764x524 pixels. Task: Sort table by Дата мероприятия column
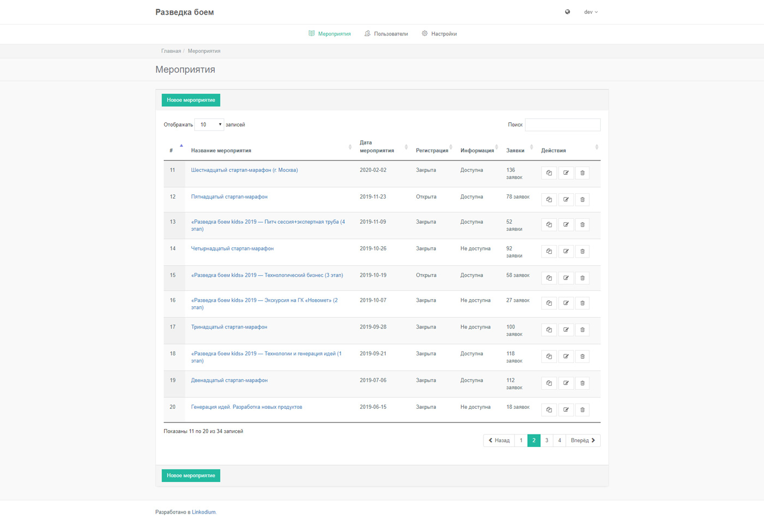point(383,147)
